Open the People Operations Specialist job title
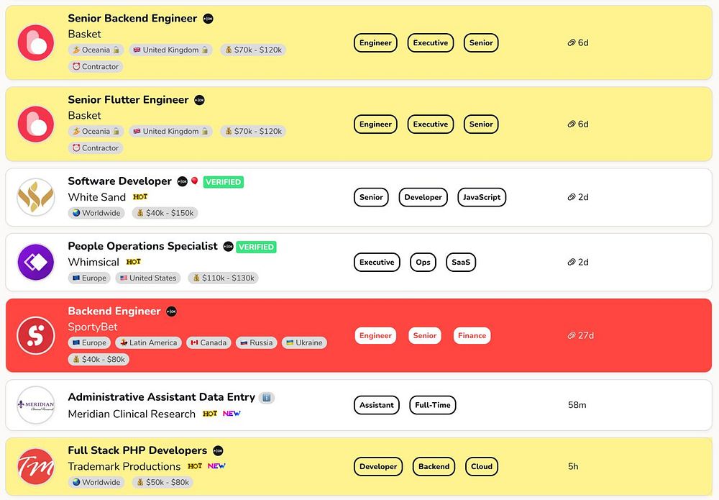Image resolution: width=719 pixels, height=500 pixels. (142, 246)
